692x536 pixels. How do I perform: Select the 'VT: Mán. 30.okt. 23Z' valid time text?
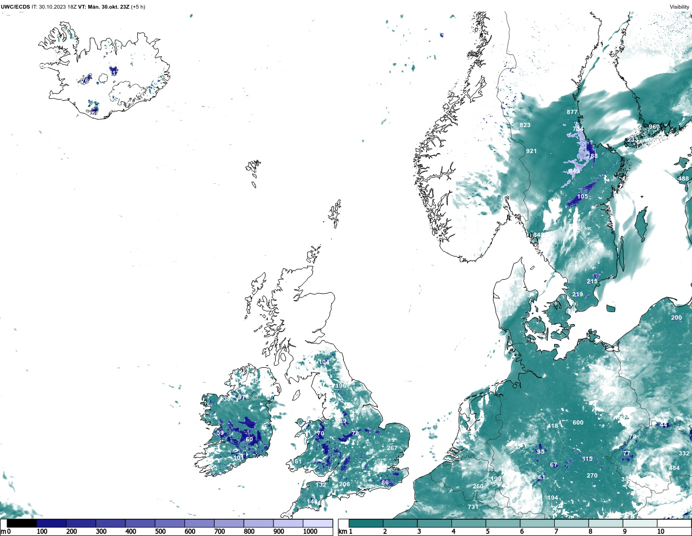coord(104,7)
